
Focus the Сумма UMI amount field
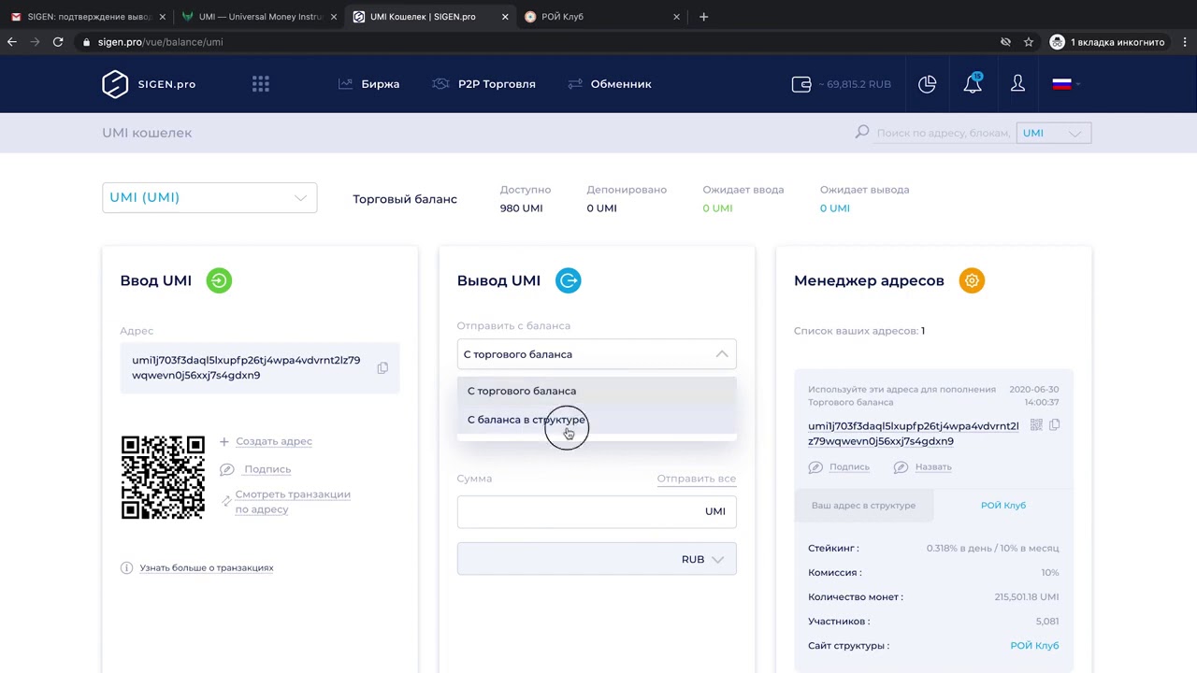[x=597, y=511]
